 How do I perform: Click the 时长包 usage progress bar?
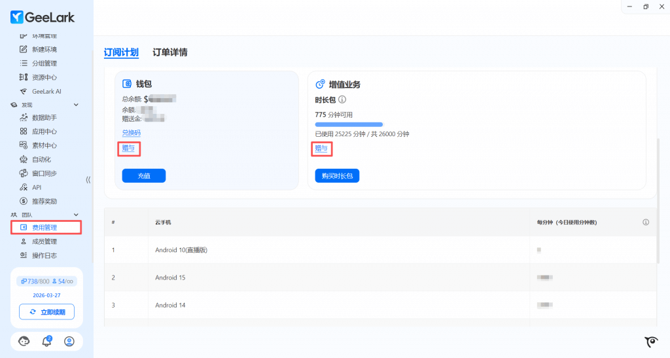(349, 124)
